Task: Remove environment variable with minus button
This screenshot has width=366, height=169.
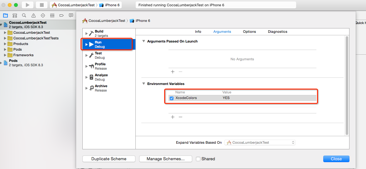Action: tap(180, 117)
